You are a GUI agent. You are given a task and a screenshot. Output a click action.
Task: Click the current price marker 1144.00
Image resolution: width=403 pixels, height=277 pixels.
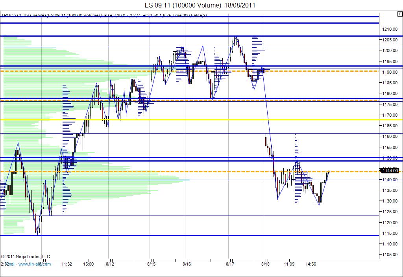tap(390, 171)
